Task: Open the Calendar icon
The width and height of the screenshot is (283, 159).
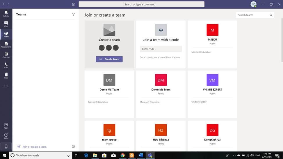Action: [6, 55]
